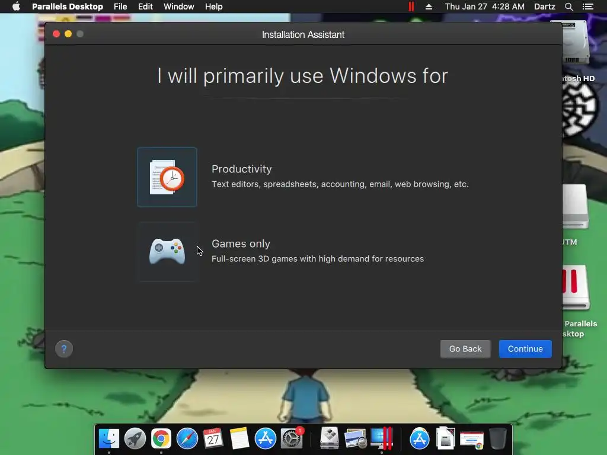Open the Chrome download item in Dock
Screen dimensions: 607x455
click(x=471, y=440)
